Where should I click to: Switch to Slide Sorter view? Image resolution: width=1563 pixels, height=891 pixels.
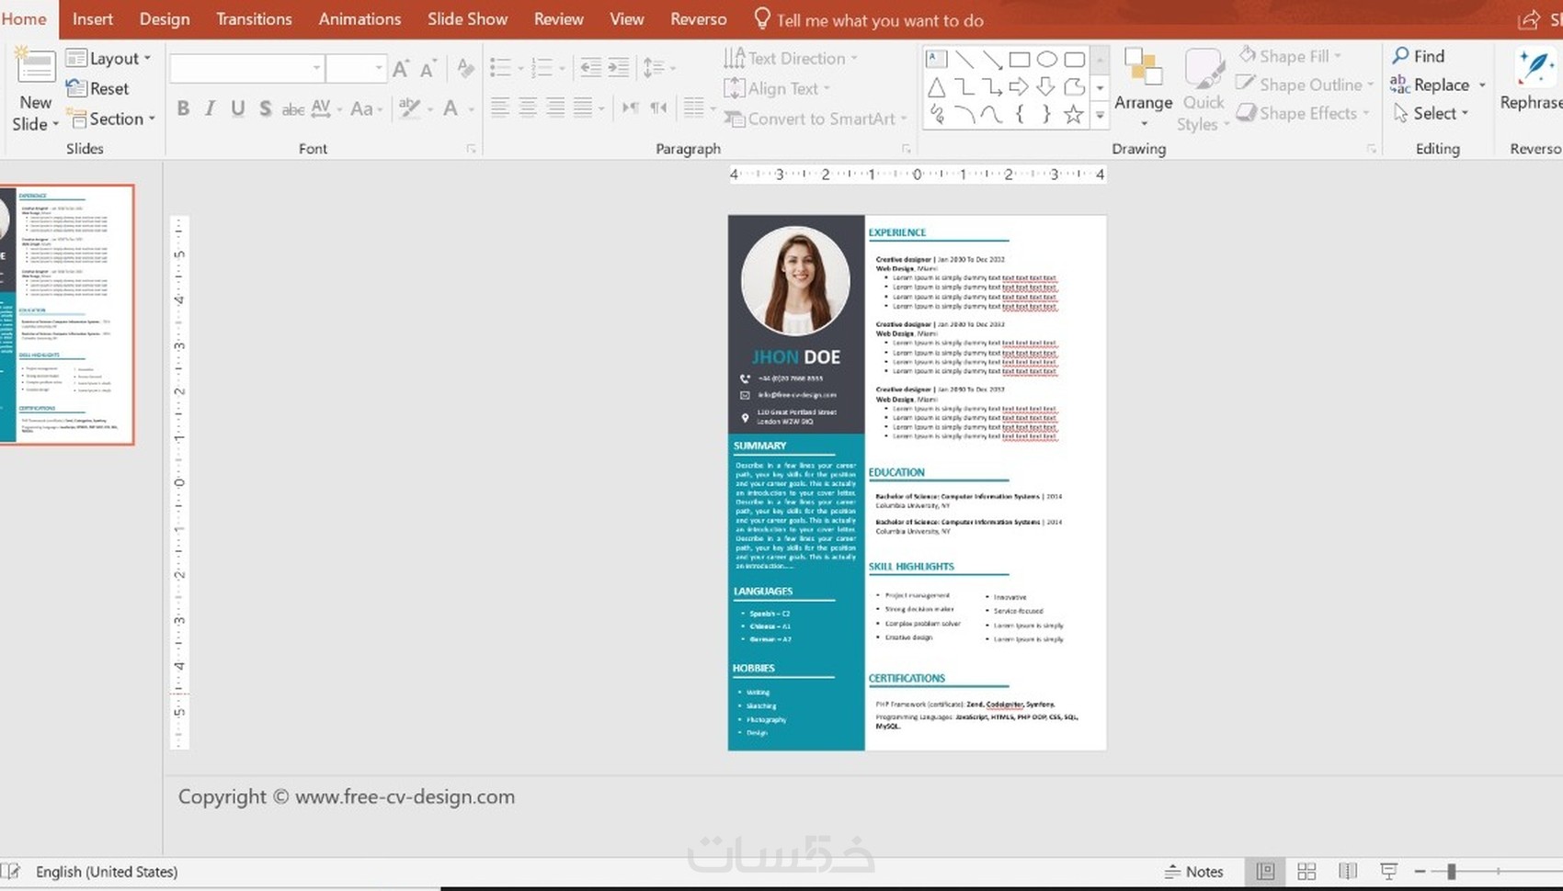[1306, 872]
